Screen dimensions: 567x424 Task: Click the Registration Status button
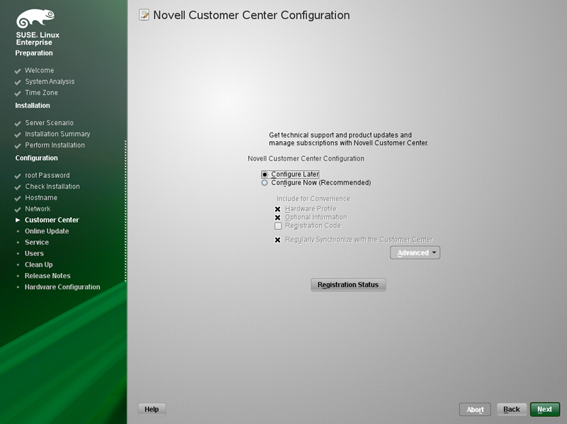click(x=348, y=285)
